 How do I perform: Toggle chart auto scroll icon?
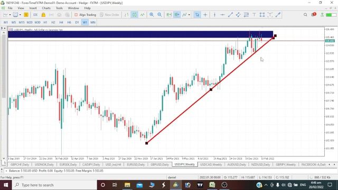point(169,15)
